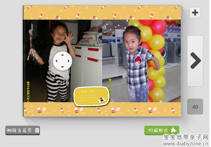Select the Good Luck caption text

pos(88,91)
